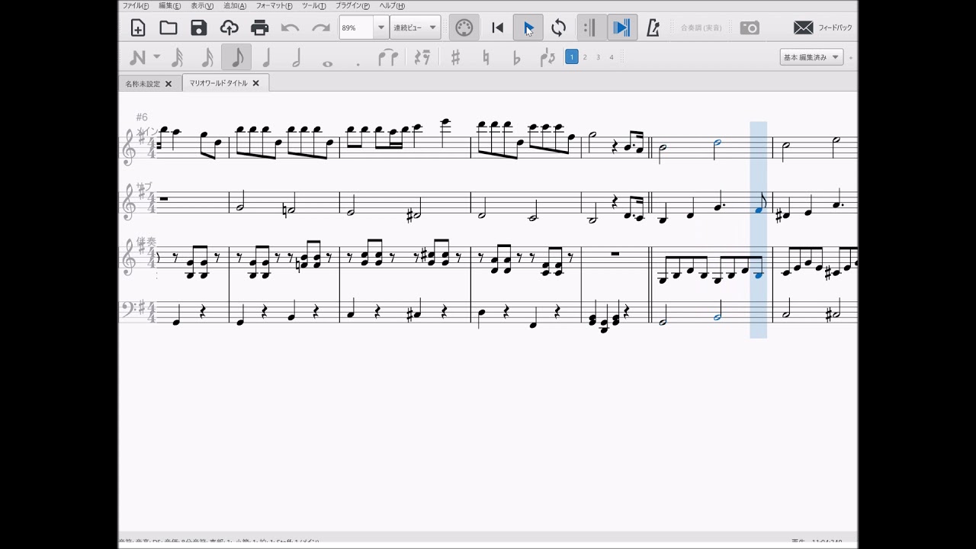This screenshot has width=976, height=549.
Task: Select voice 3
Action: coord(598,57)
